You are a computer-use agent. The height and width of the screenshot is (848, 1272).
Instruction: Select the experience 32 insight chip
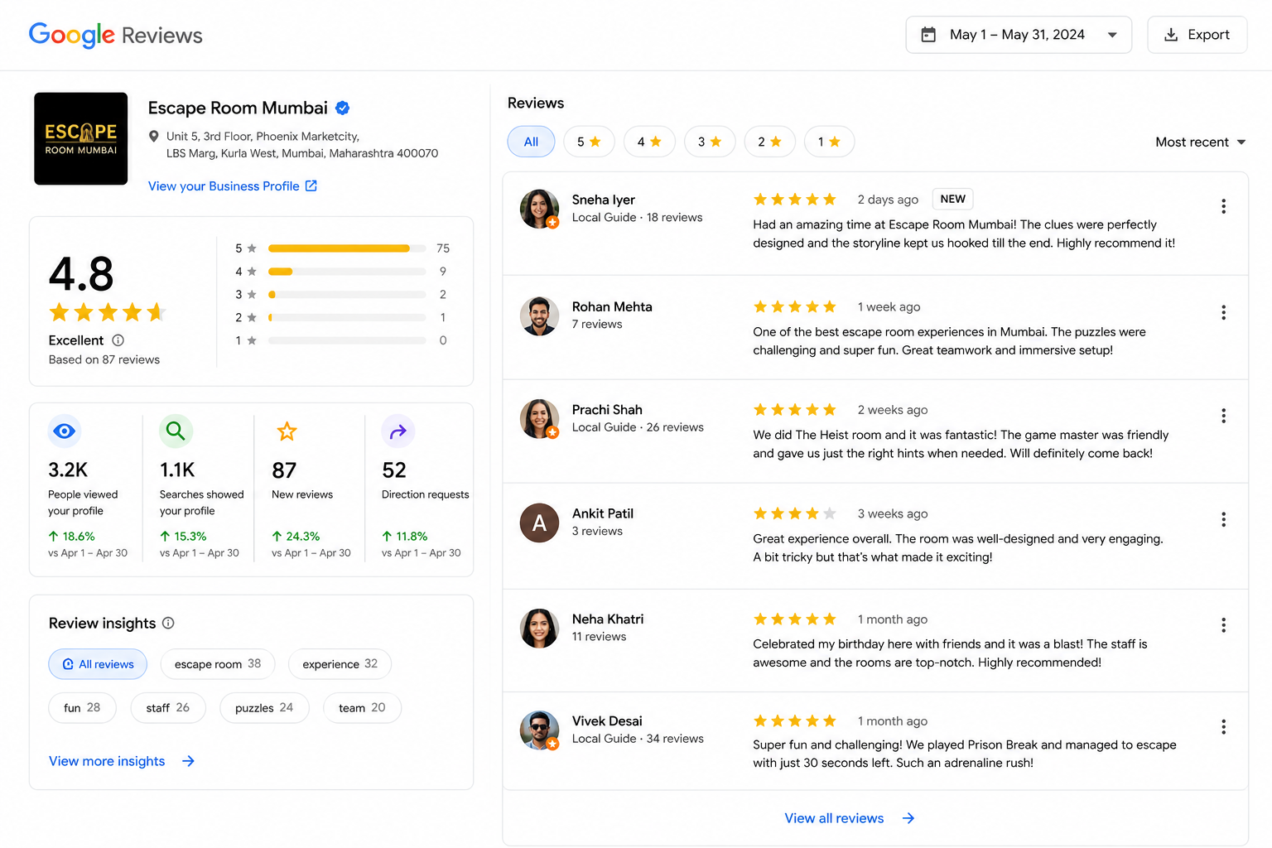click(x=340, y=664)
